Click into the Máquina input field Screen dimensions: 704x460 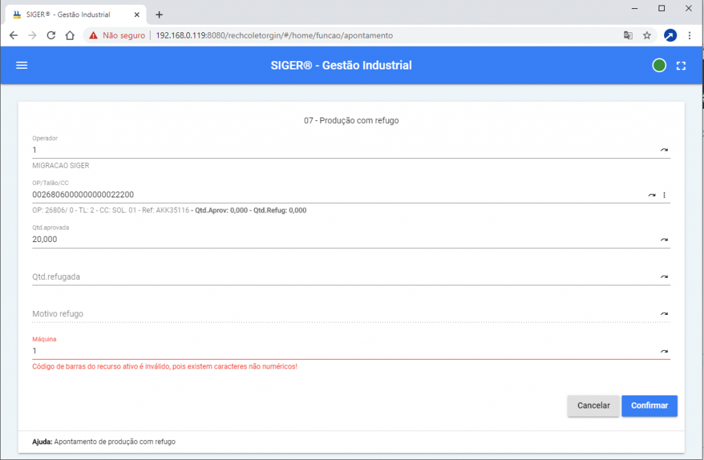click(337, 351)
